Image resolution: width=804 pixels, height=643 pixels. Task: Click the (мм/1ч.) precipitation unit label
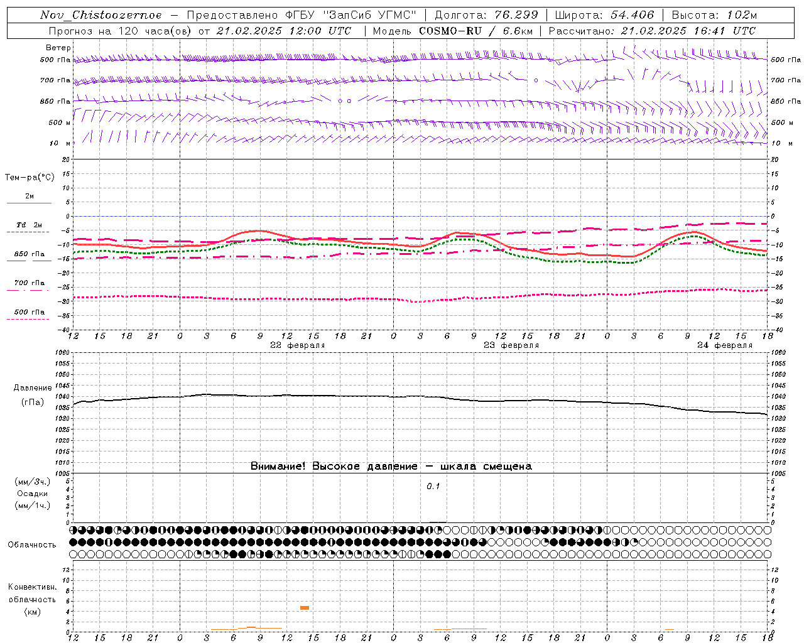coord(32,505)
